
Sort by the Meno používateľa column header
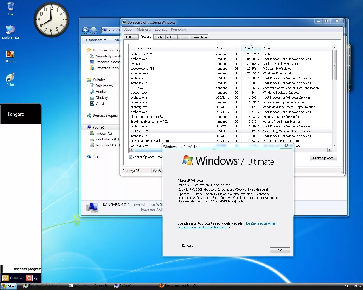tap(223, 48)
